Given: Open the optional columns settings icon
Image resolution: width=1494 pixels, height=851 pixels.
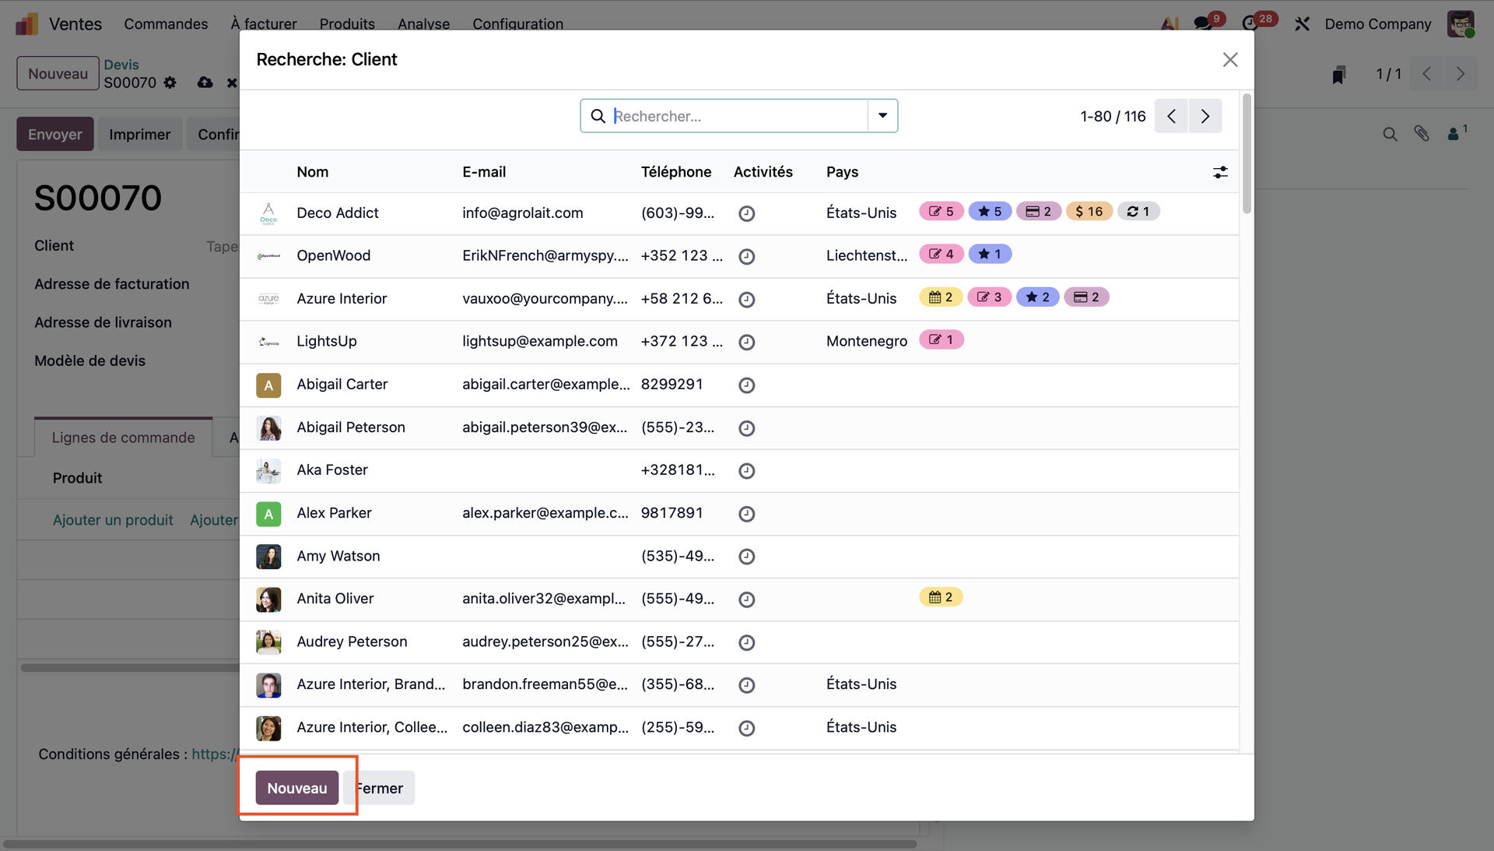Looking at the screenshot, I should click(1220, 172).
